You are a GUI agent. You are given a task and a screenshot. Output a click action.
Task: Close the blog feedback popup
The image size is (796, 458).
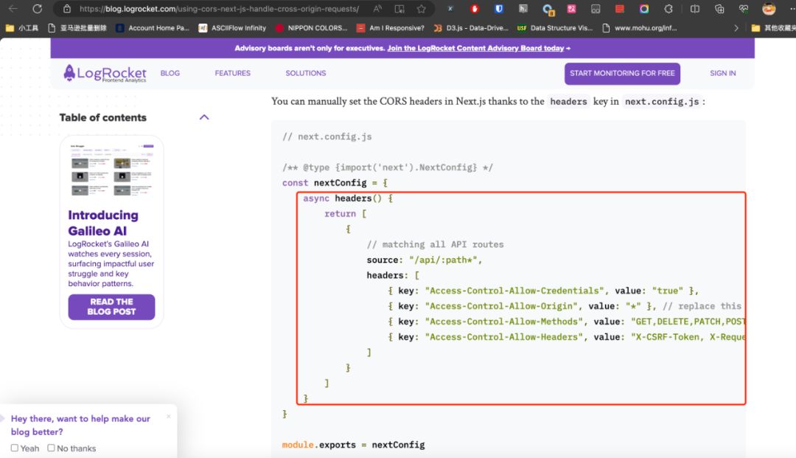coord(168,417)
